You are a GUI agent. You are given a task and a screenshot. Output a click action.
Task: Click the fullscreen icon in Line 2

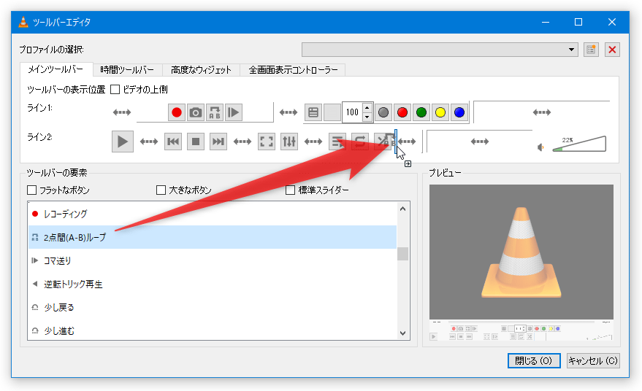point(267,142)
